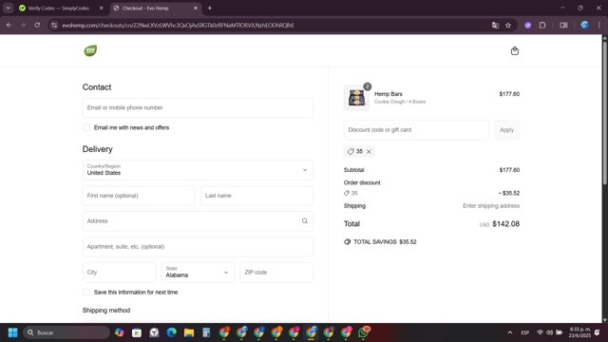The image size is (608, 342).
Task: Focus the ZIP code field
Action: (276, 273)
